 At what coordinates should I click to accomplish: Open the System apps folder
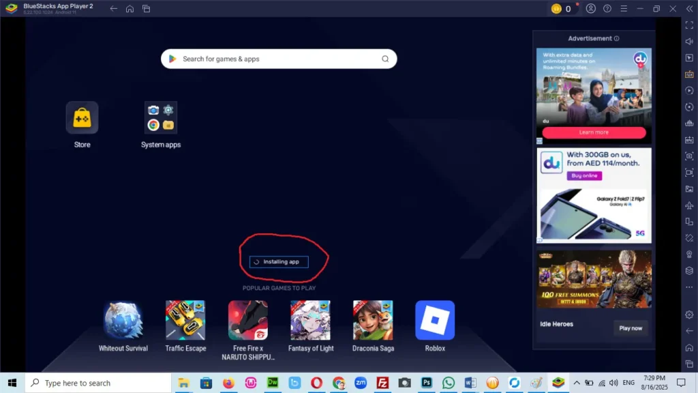[161, 118]
